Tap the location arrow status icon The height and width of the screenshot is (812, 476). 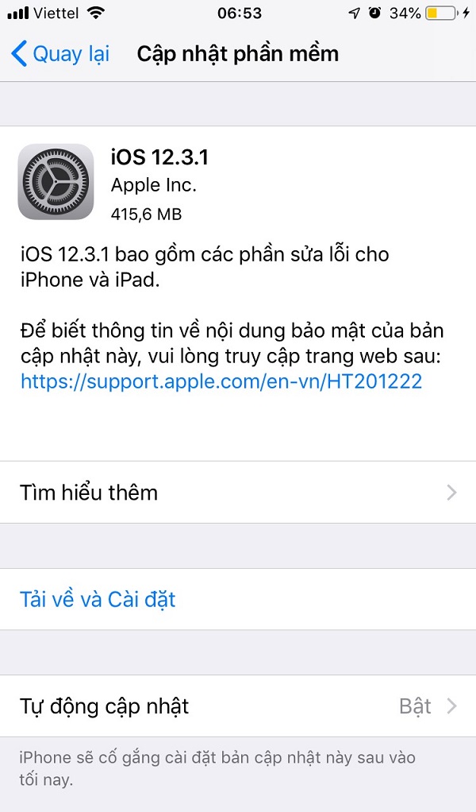coord(354,14)
